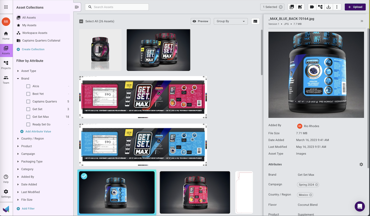370x216 pixels.
Task: Click the app logo at bottom left
Action: (x=6, y=209)
